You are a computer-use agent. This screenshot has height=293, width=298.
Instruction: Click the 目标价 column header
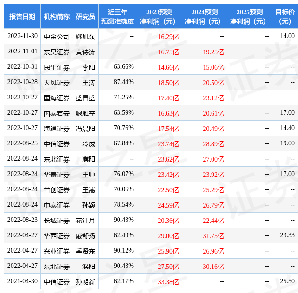[x=285, y=17]
